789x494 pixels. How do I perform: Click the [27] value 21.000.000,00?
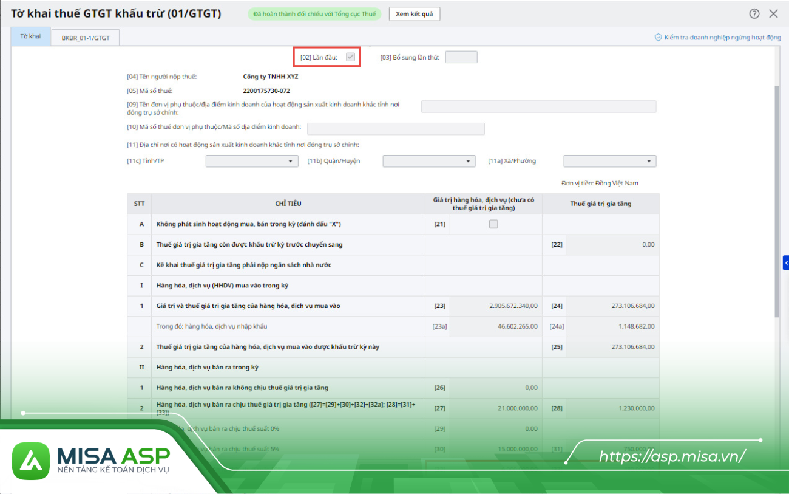click(x=518, y=408)
